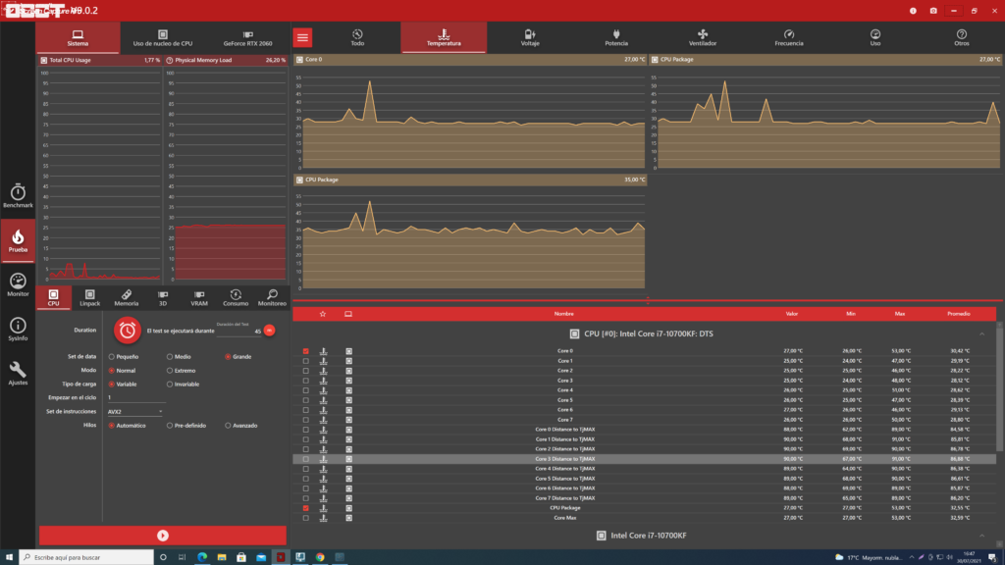
Task: Start the test with the play button
Action: [163, 536]
